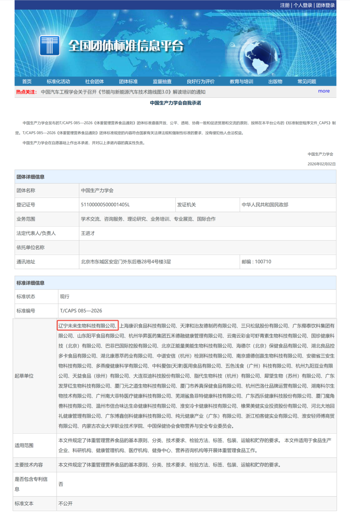
Task: Select the 教育与培训 menu item
Action: (241, 82)
